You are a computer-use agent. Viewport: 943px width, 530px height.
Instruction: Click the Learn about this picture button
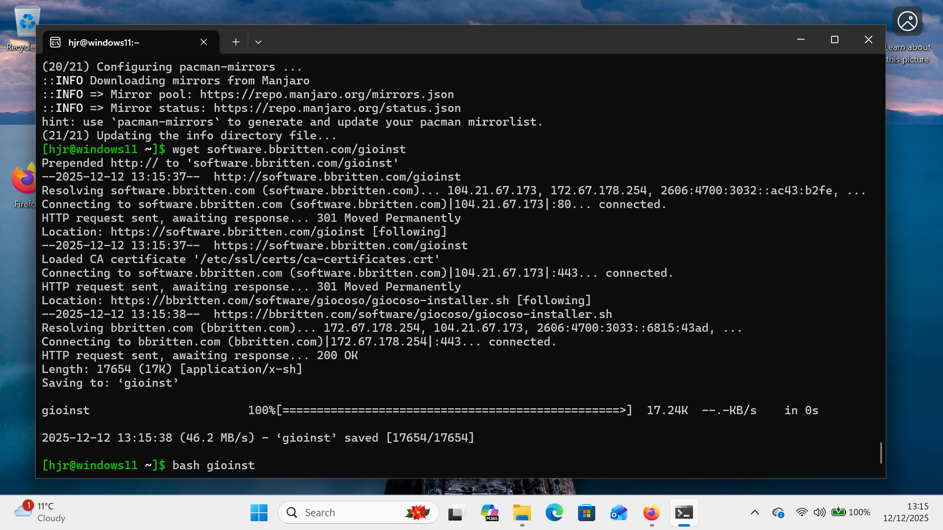click(907, 21)
